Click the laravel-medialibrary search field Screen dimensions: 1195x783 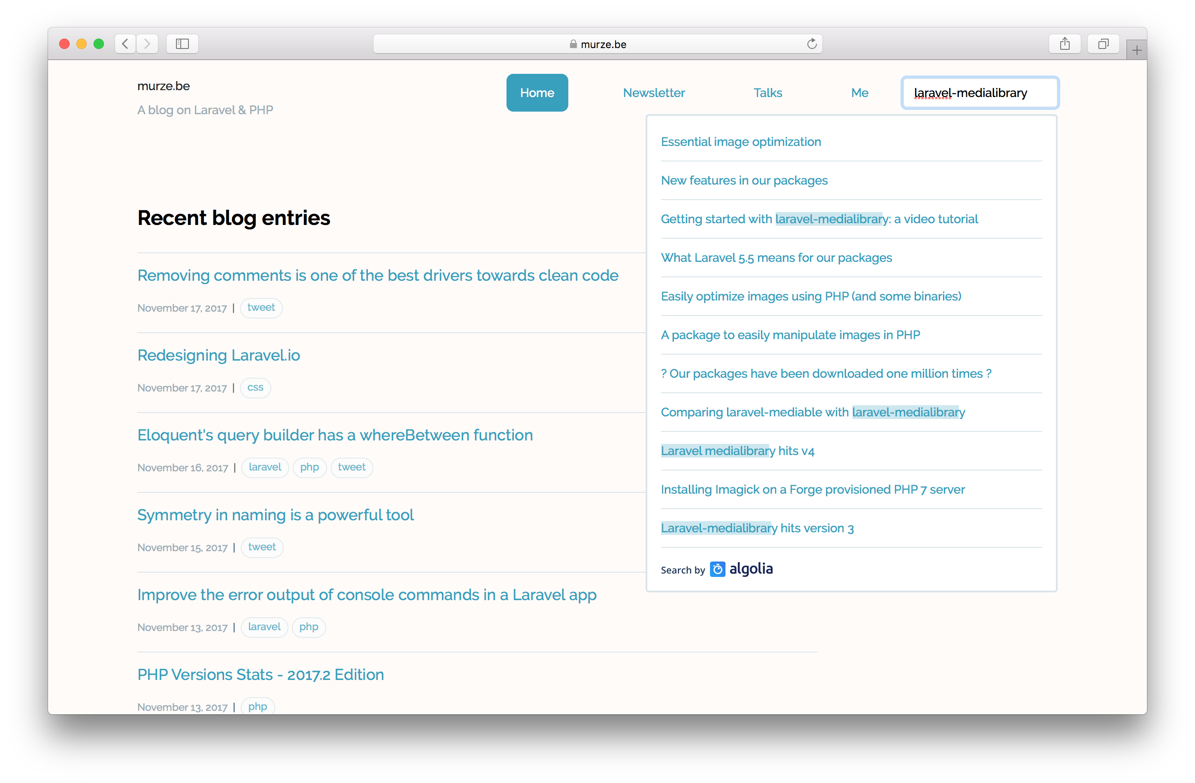[980, 93]
